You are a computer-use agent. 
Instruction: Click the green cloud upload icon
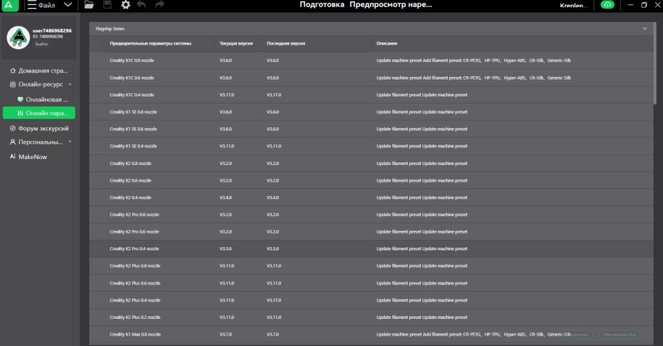[x=607, y=5]
